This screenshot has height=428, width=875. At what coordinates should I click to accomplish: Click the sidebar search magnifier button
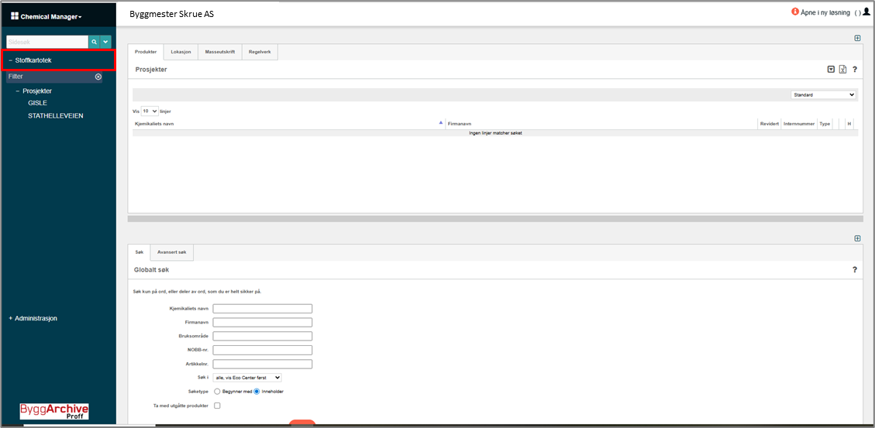point(94,42)
